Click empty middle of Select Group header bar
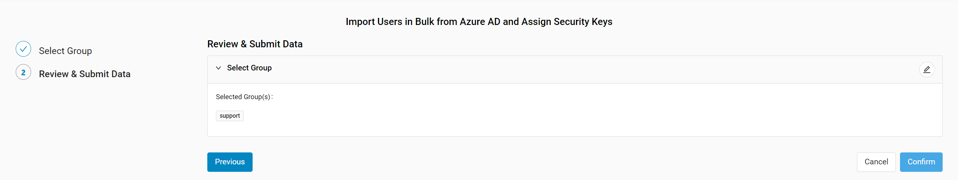Screen dimensions: 958x180 561,69
